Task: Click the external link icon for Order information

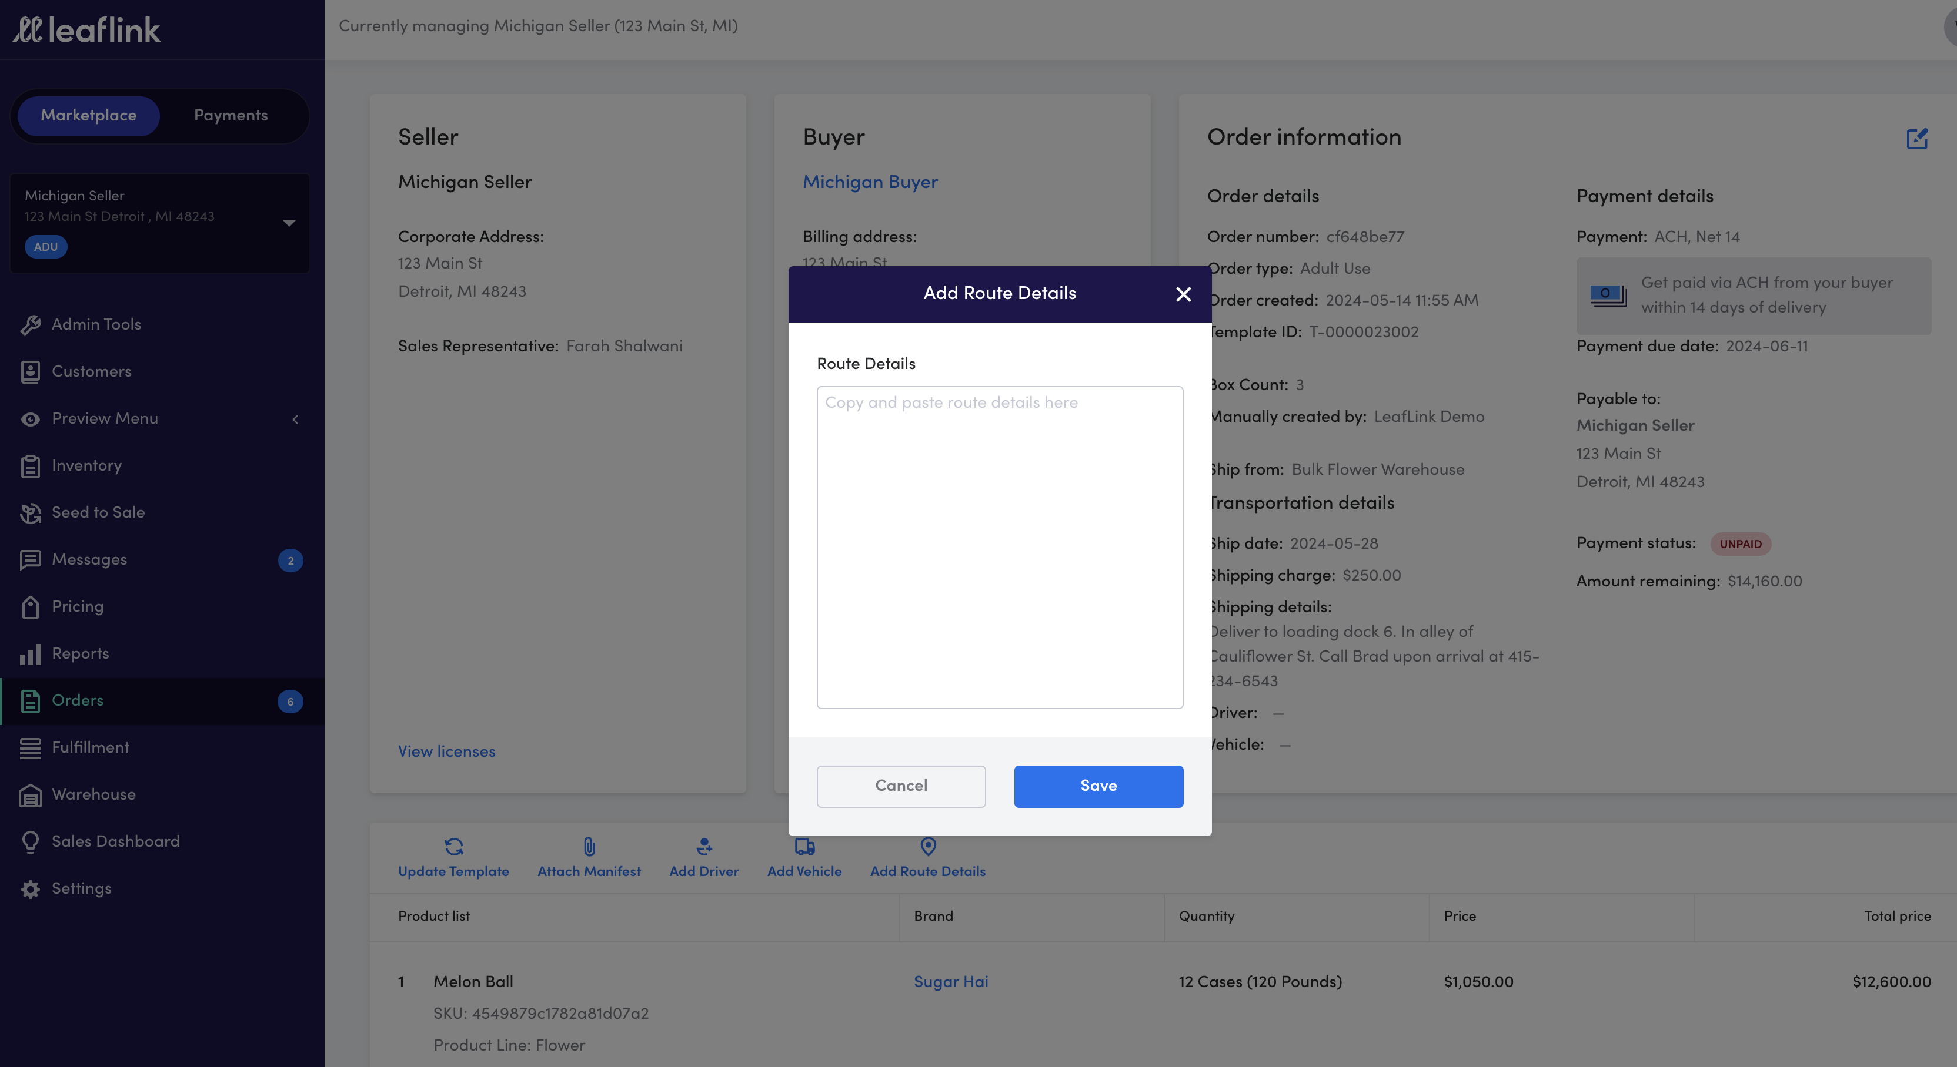Action: tap(1918, 138)
